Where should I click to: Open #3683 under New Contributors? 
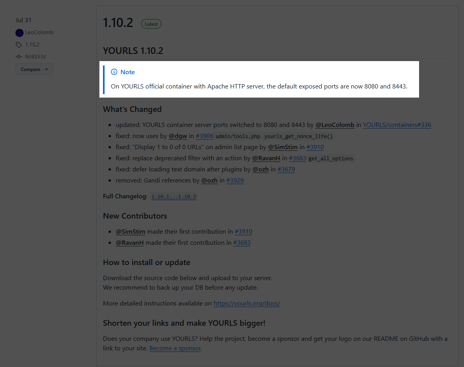[242, 243]
